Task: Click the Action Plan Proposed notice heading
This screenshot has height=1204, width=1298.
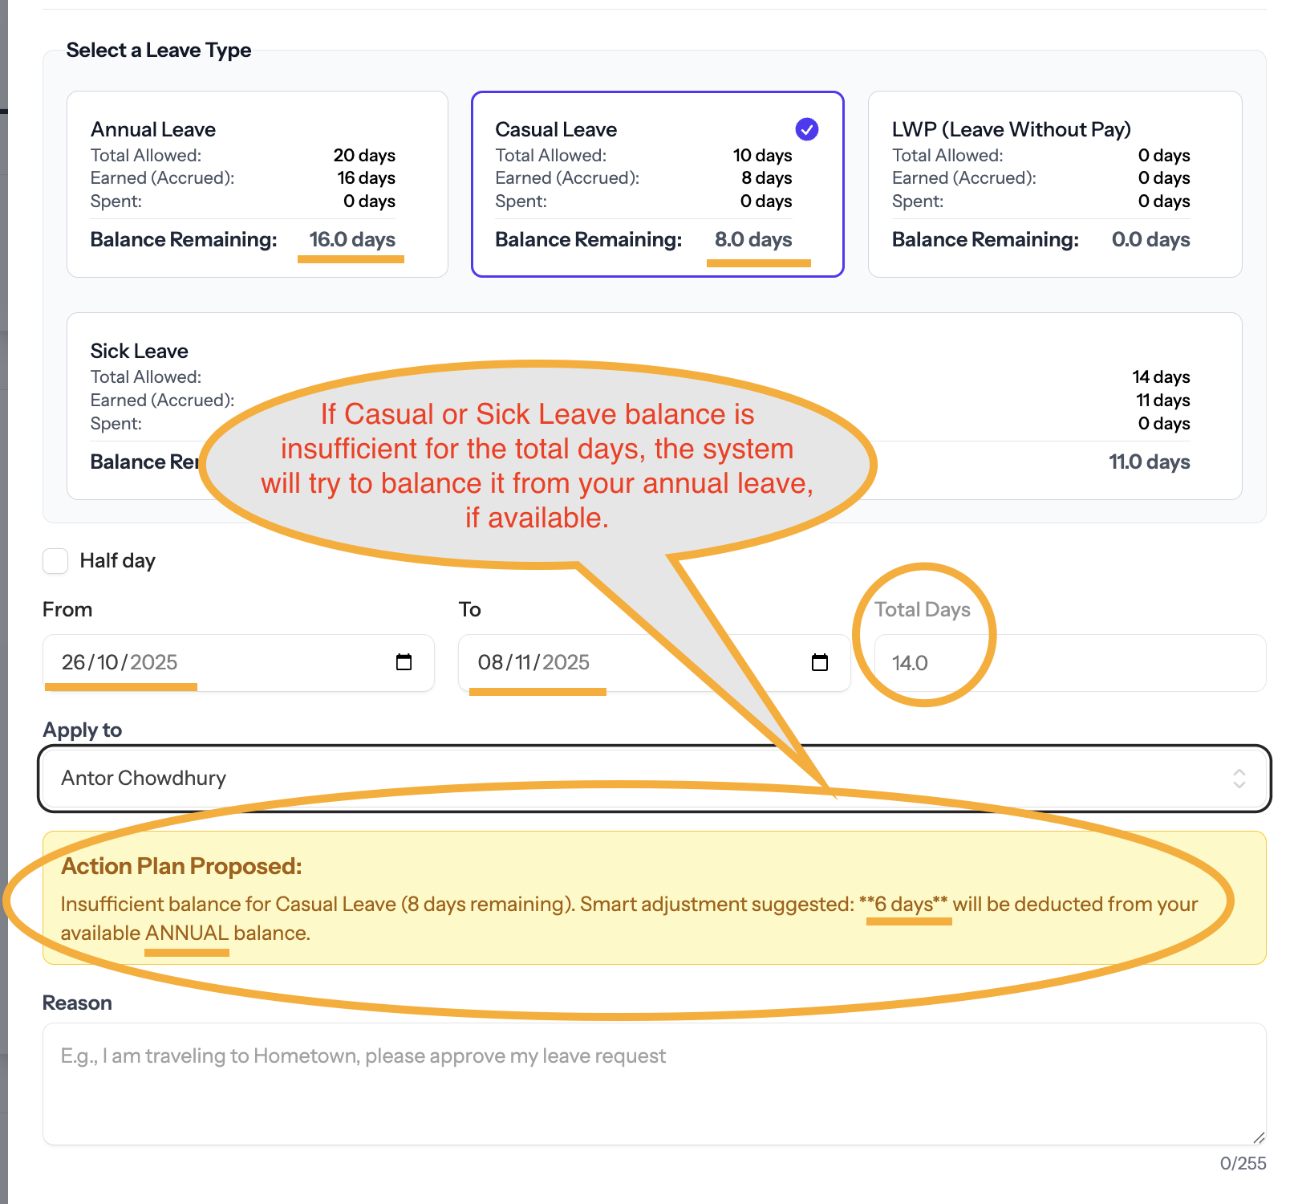Action: pos(181,866)
